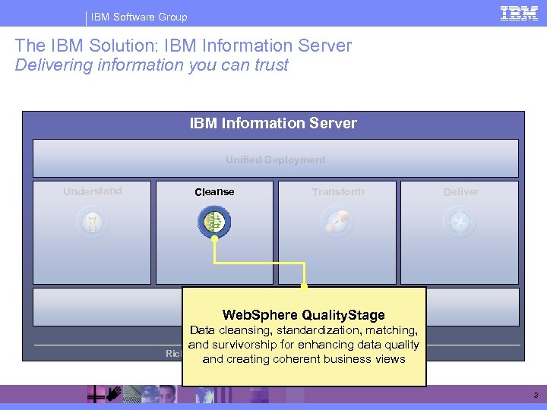Click the faded Understand lightbulb icon

point(92,222)
